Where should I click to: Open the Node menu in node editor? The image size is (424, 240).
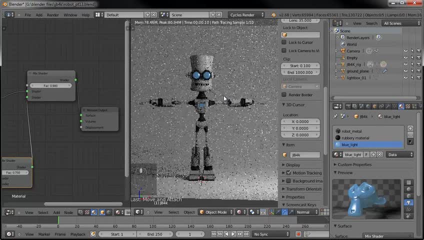click(68, 212)
